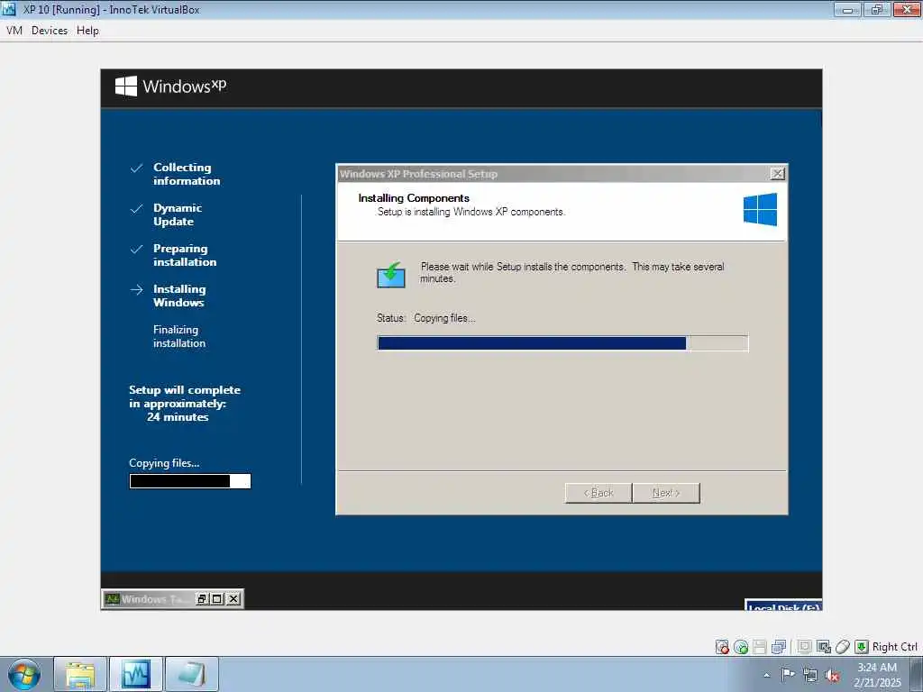Click the VirtualBox window title icon

(x=9, y=9)
